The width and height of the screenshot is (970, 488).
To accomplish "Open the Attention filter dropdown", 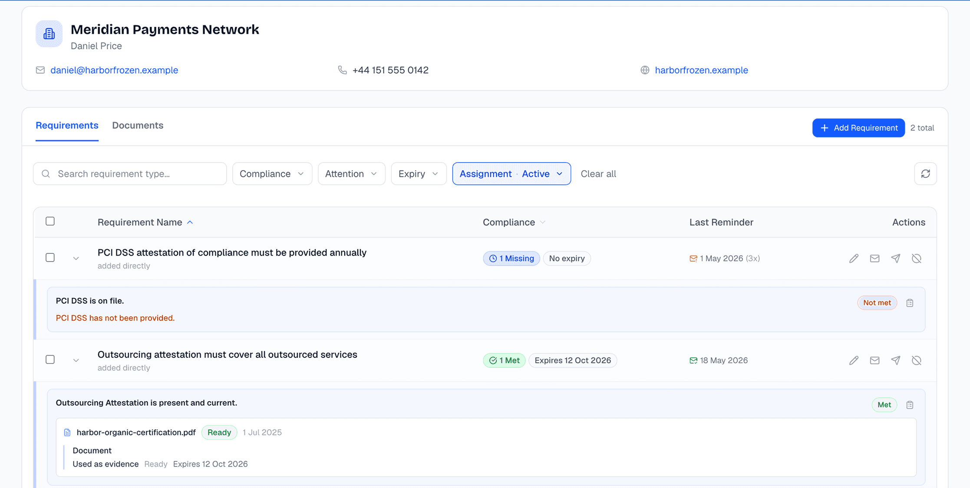I will coord(351,174).
